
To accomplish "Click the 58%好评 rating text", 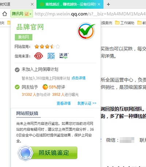I will [57, 87].
